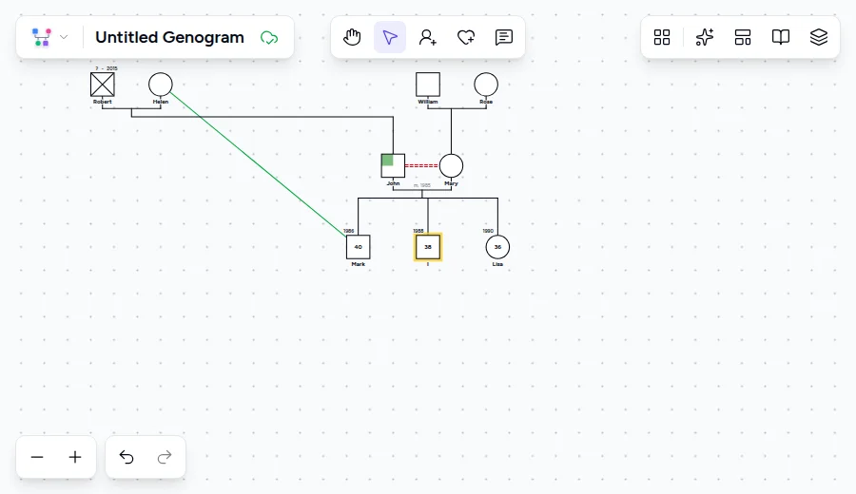
Task: Click the cloud saved status icon
Action: 269,38
